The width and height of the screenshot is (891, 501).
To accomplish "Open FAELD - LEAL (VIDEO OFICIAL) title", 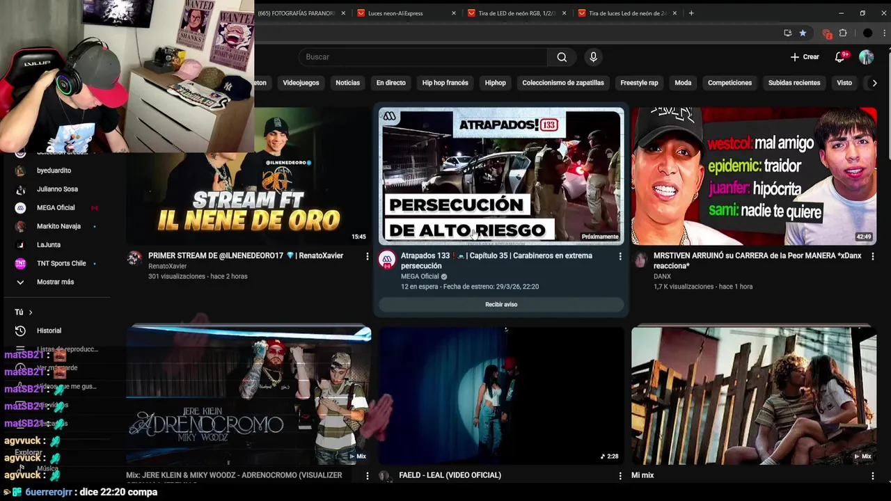I will pyautogui.click(x=450, y=475).
